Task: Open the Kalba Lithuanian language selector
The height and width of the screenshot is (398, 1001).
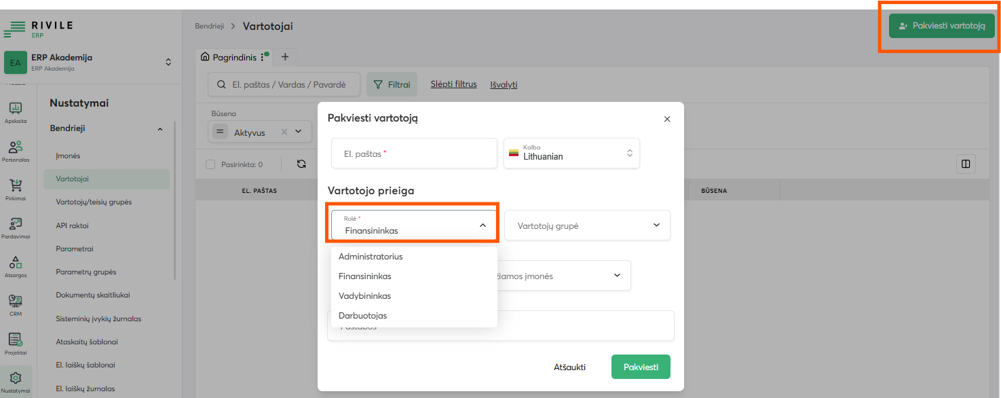Action: (x=571, y=153)
